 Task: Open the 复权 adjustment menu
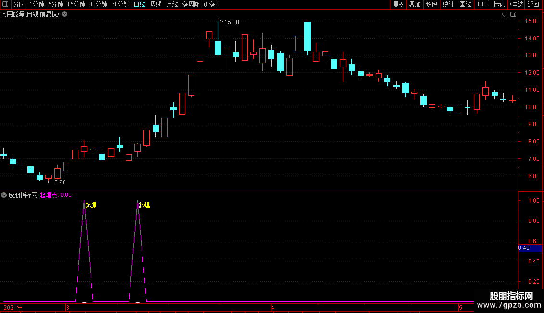point(398,4)
